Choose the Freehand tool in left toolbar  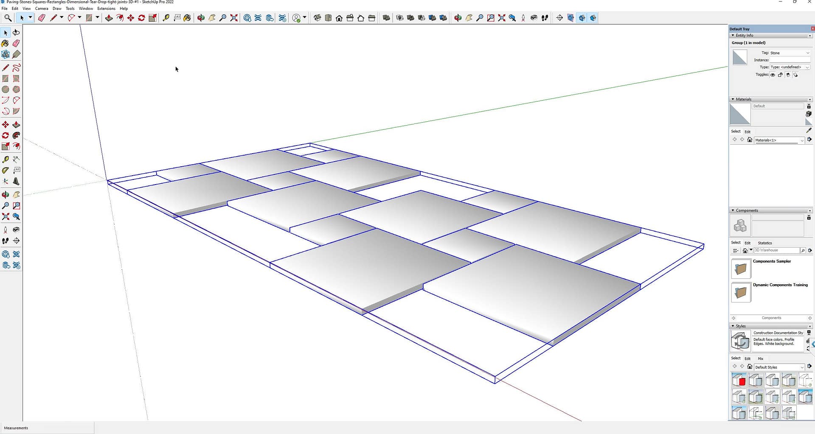point(16,68)
